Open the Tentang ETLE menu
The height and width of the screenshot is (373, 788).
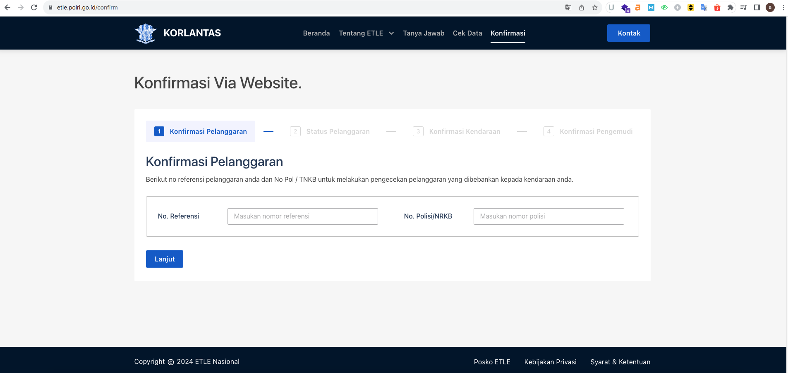(x=361, y=33)
